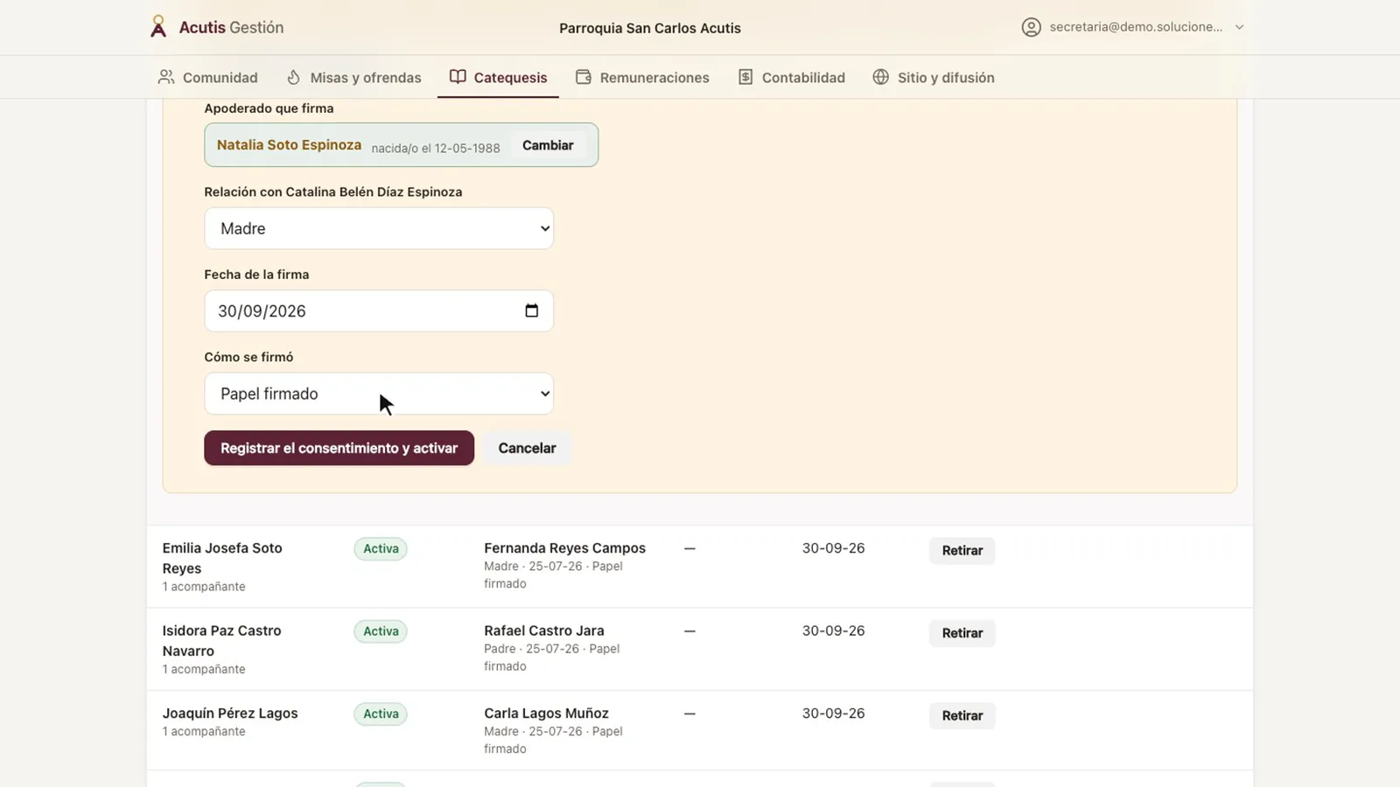1400x787 pixels.
Task: Click Isidora Paz Castro Navarro name
Action: (x=221, y=641)
